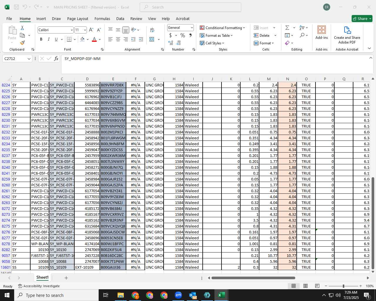
Task: Click the Sort & Filter icon
Action: 302,28
